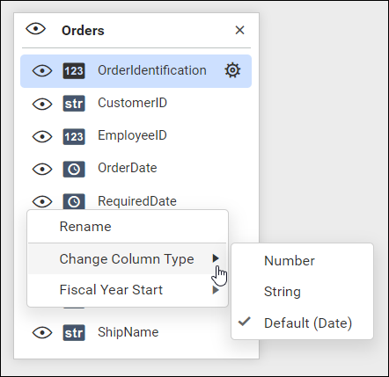Click the str type icon of ShipName
This screenshot has height=377, width=389.
point(74,332)
